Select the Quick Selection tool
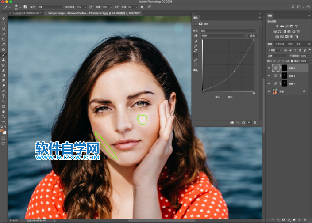The height and width of the screenshot is (223, 312). pyautogui.click(x=4, y=34)
